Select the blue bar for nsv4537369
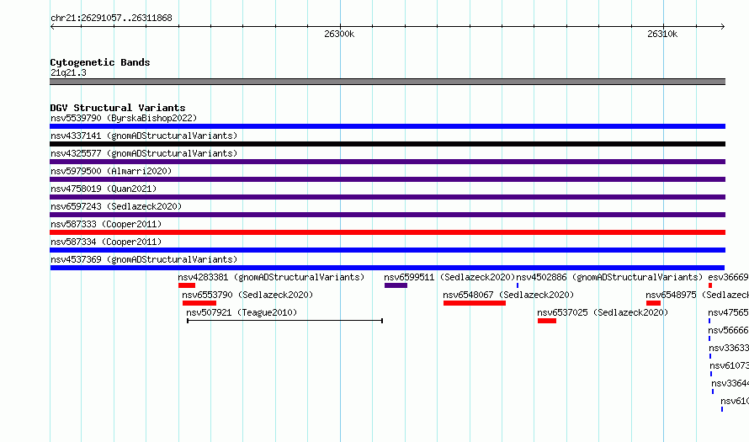Screen dimensions: 749x442 tap(387, 268)
